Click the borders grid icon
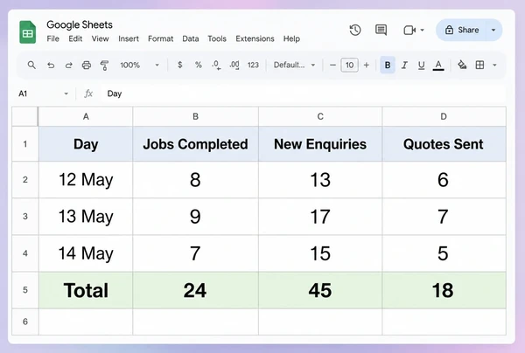Screen dimensions: 525x353 click(479, 65)
